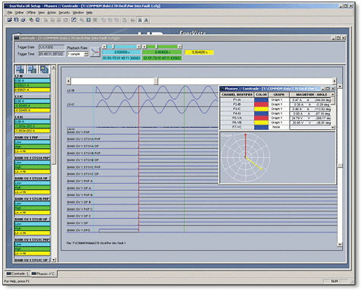The height and width of the screenshot is (291, 362).
Task: Open the Graph cell showing None for F7-VC
Action: (278, 127)
